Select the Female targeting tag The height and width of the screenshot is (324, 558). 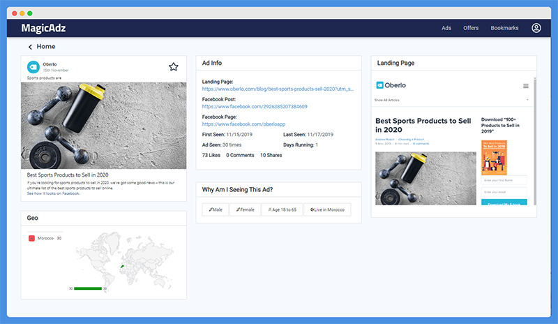(246, 209)
